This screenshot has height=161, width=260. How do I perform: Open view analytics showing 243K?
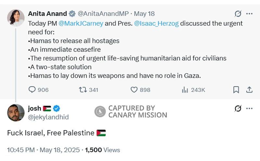point(185,90)
